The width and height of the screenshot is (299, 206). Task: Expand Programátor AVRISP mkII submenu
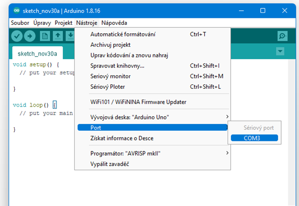(x=153, y=153)
